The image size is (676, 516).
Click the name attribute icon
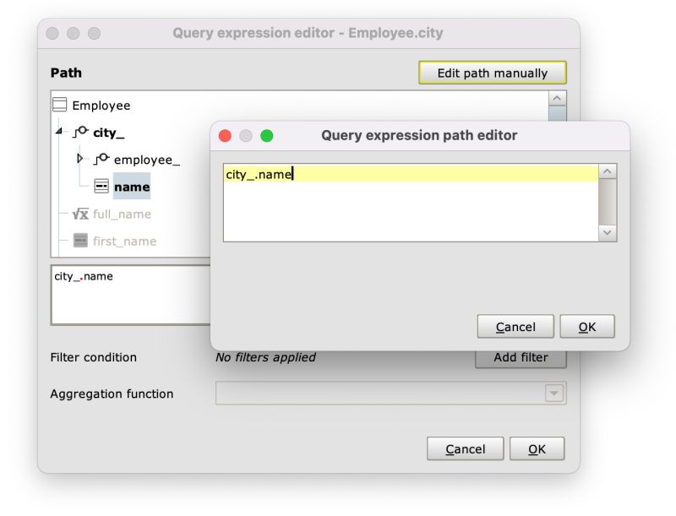101,186
